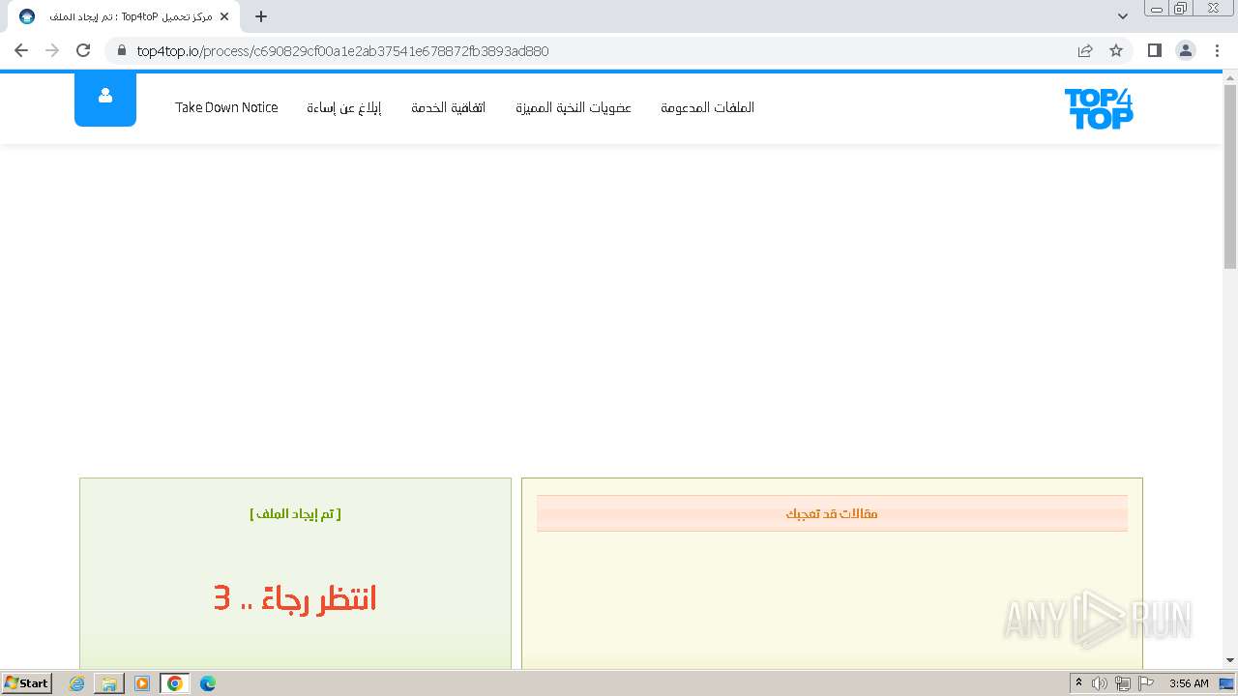Click the scrollbar up arrow
The image size is (1238, 696).
pyautogui.click(x=1230, y=76)
